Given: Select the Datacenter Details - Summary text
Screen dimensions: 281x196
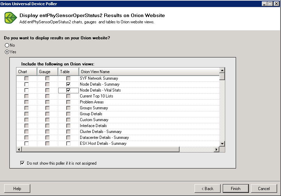Looking at the screenshot, I should tap(104, 138).
